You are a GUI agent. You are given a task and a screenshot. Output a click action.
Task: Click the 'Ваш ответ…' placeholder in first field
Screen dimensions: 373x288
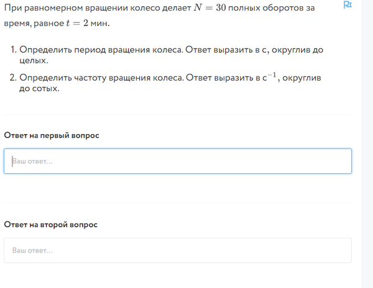pyautogui.click(x=32, y=161)
